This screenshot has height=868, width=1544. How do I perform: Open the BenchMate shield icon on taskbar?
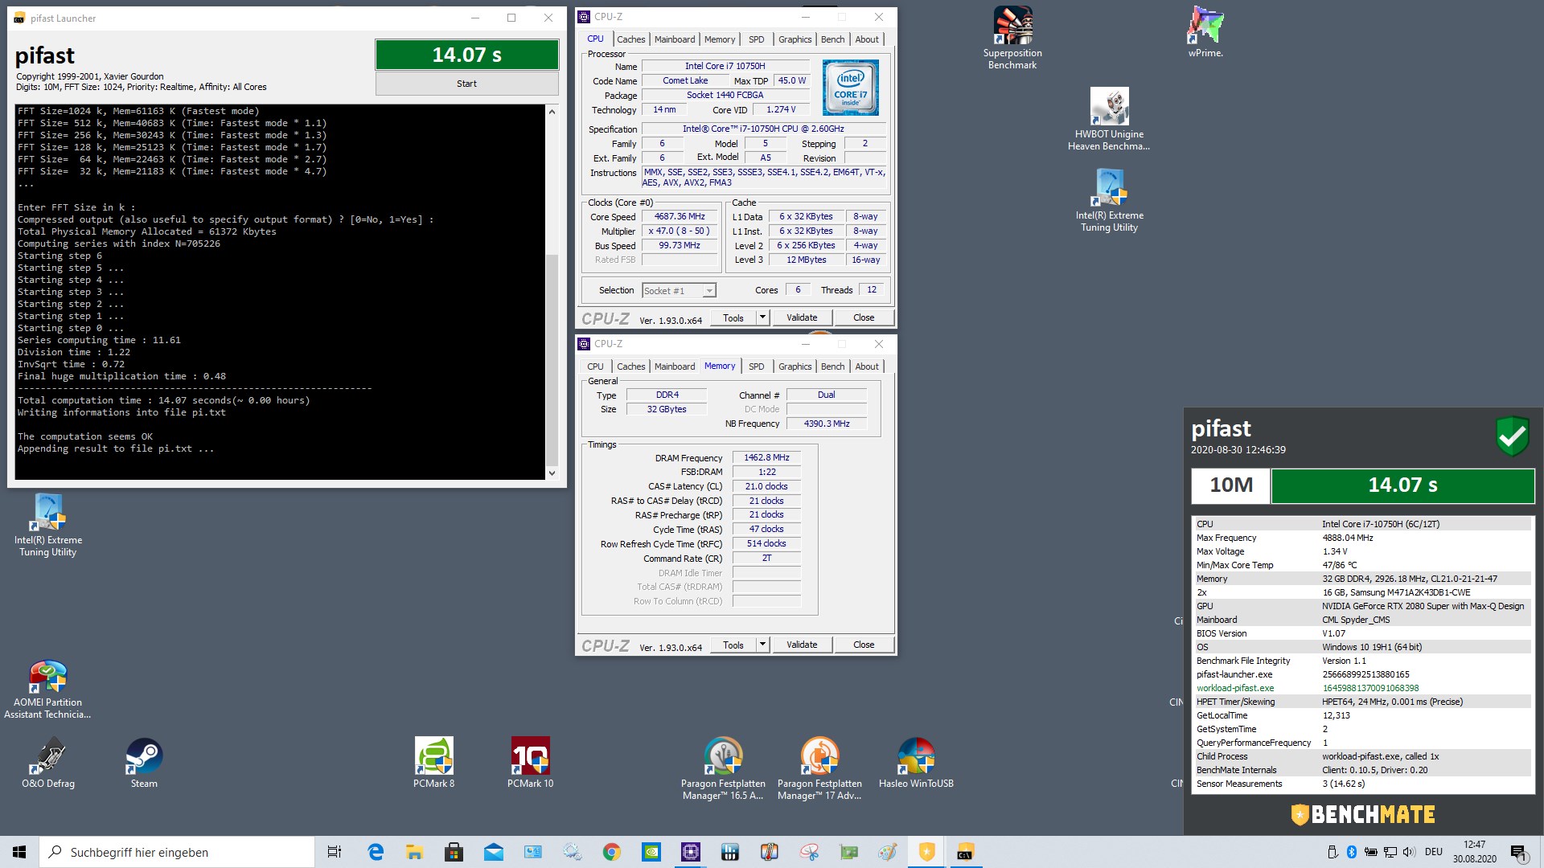click(927, 852)
